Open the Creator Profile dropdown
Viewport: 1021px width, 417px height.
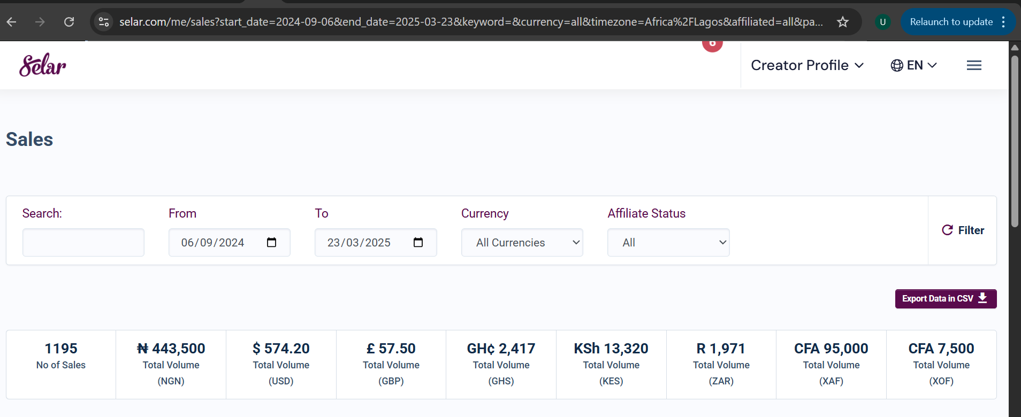(807, 65)
